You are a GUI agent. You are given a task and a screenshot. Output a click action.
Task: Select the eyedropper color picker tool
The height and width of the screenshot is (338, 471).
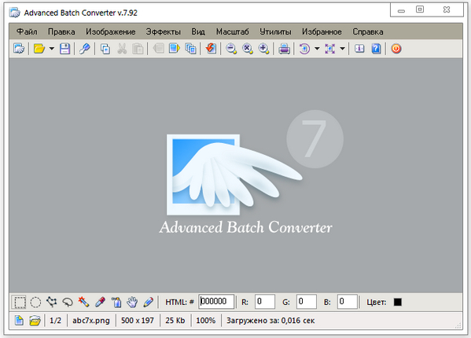[x=100, y=302]
